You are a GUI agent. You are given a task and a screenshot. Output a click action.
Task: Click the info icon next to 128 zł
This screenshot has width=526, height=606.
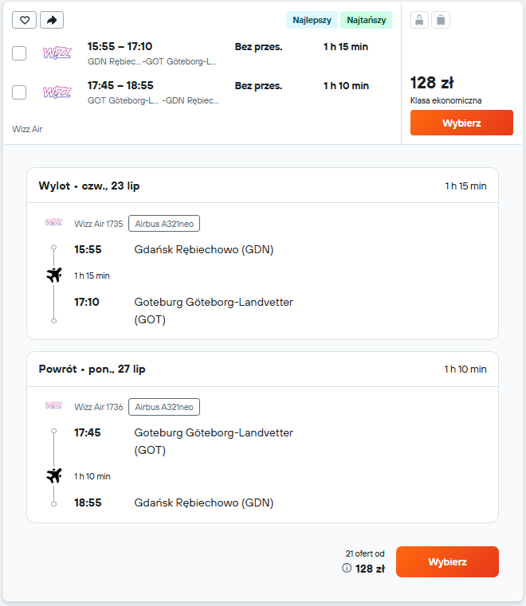[347, 568]
